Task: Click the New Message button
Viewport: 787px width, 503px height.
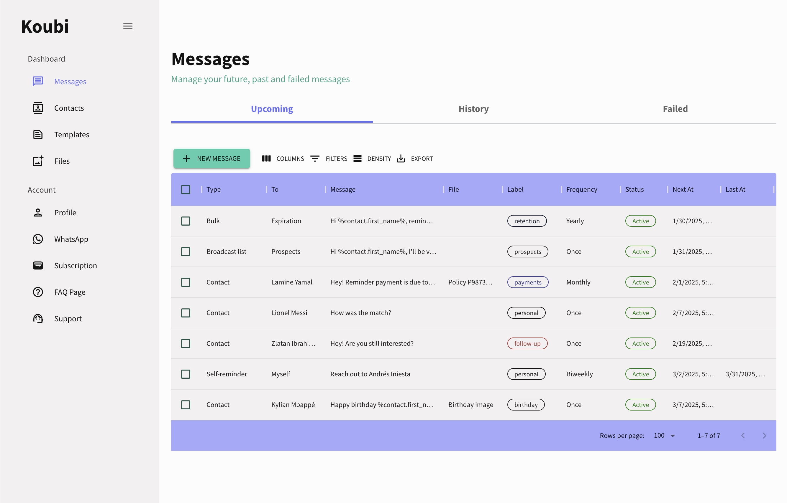Action: click(x=211, y=159)
